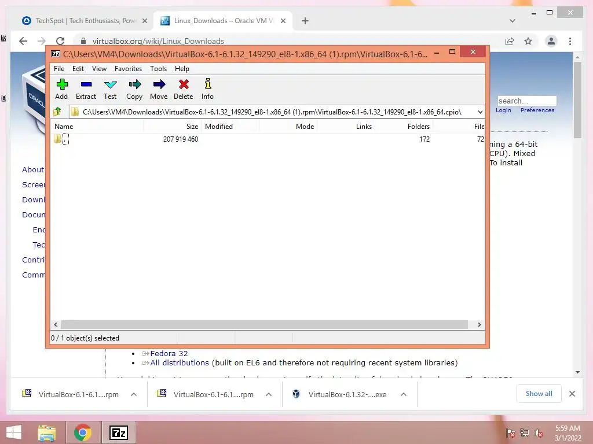593x444 pixels.
Task: Sort by Mode column header
Action: 288,127
